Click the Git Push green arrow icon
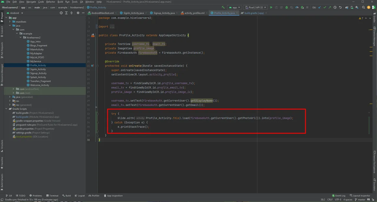Viewport: 377px width, 202px height. click(330, 7)
